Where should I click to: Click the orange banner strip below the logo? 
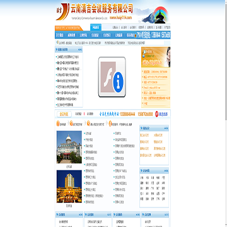click(69, 28)
